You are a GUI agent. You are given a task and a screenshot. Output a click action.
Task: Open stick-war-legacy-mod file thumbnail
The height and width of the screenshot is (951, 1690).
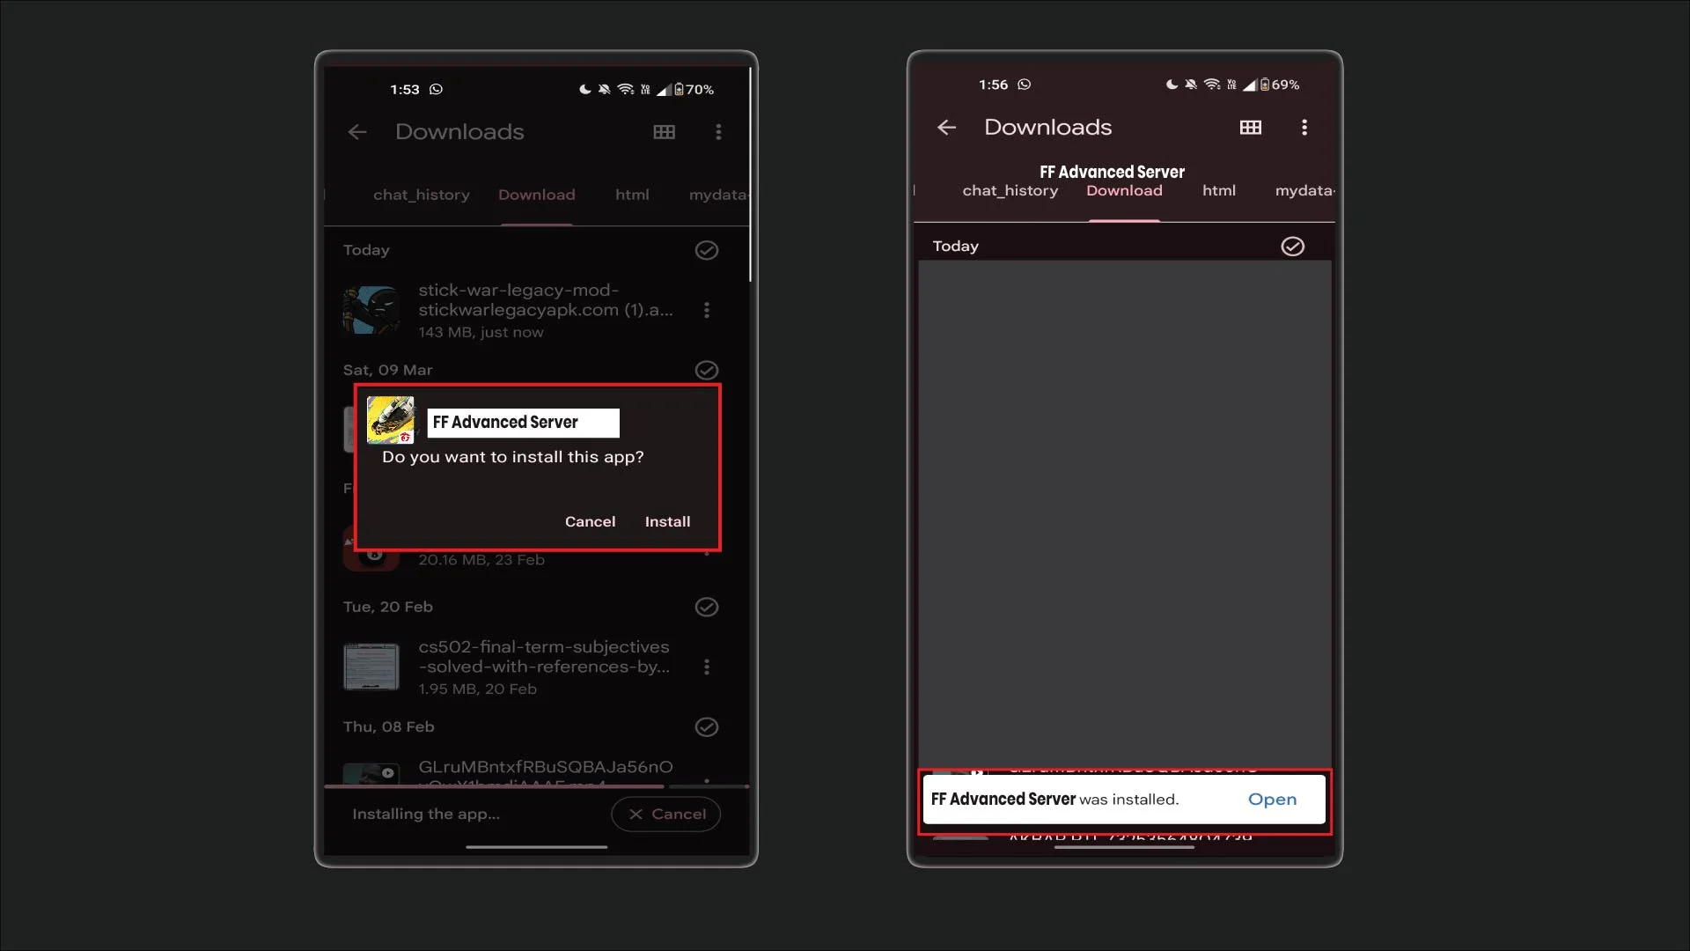(x=371, y=310)
